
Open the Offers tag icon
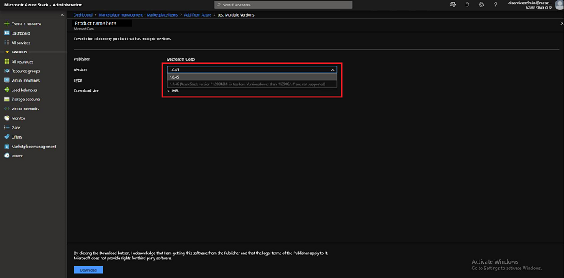point(7,137)
